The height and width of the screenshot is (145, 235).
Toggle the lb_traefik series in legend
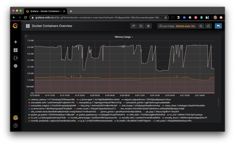134,121
